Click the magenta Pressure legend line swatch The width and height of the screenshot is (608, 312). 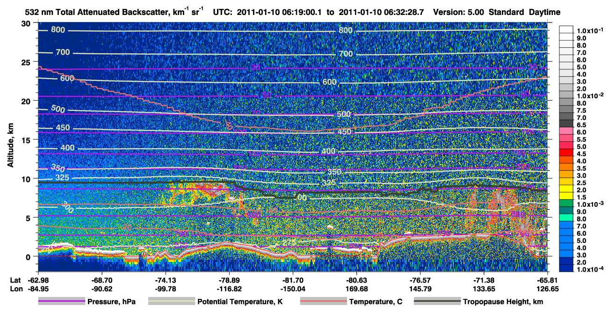(x=62, y=302)
